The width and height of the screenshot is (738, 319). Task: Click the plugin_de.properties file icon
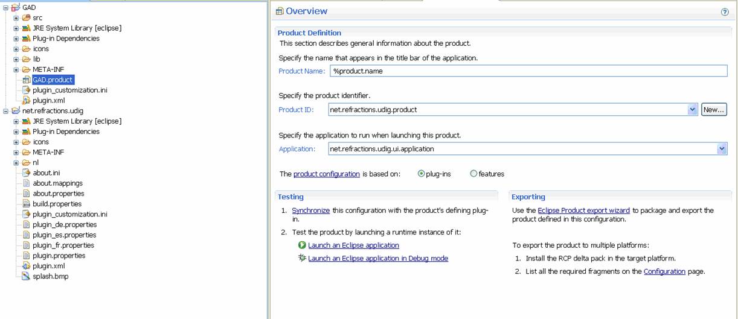coord(27,224)
